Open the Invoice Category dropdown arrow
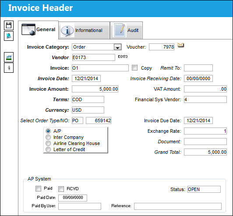 coord(117,47)
